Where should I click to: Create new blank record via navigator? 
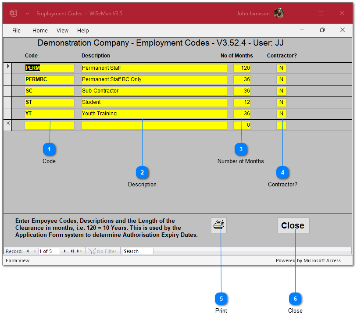[x=80, y=251]
